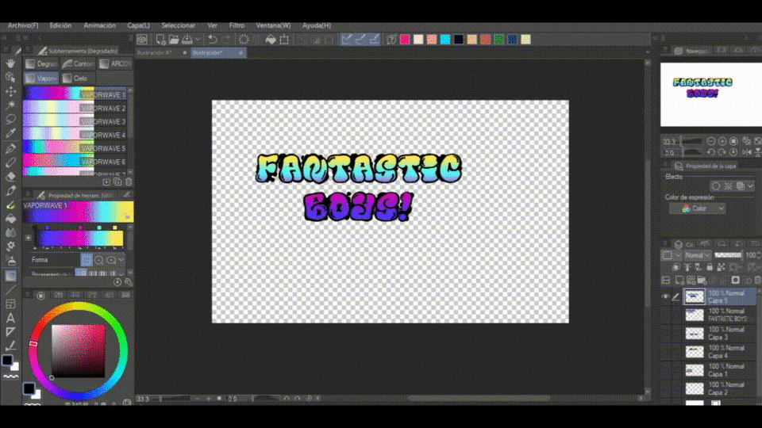
Task: Click the Open file folder icon
Action: click(171, 39)
